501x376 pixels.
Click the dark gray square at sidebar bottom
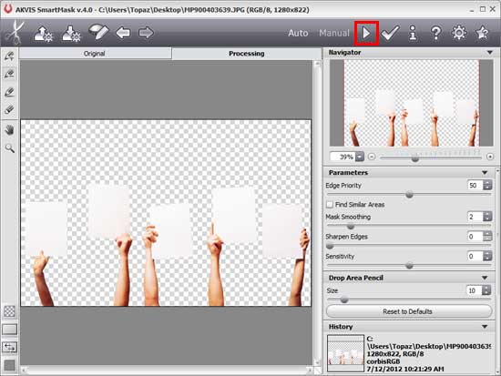click(x=9, y=365)
